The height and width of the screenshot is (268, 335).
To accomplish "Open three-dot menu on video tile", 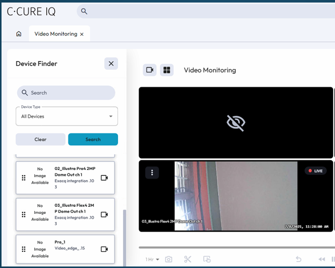I will tap(152, 172).
